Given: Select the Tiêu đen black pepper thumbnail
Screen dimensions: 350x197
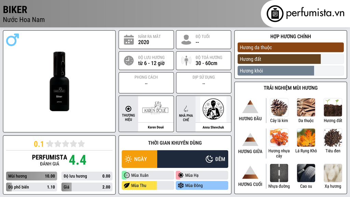Looking at the screenshot, I should tap(333, 137).
